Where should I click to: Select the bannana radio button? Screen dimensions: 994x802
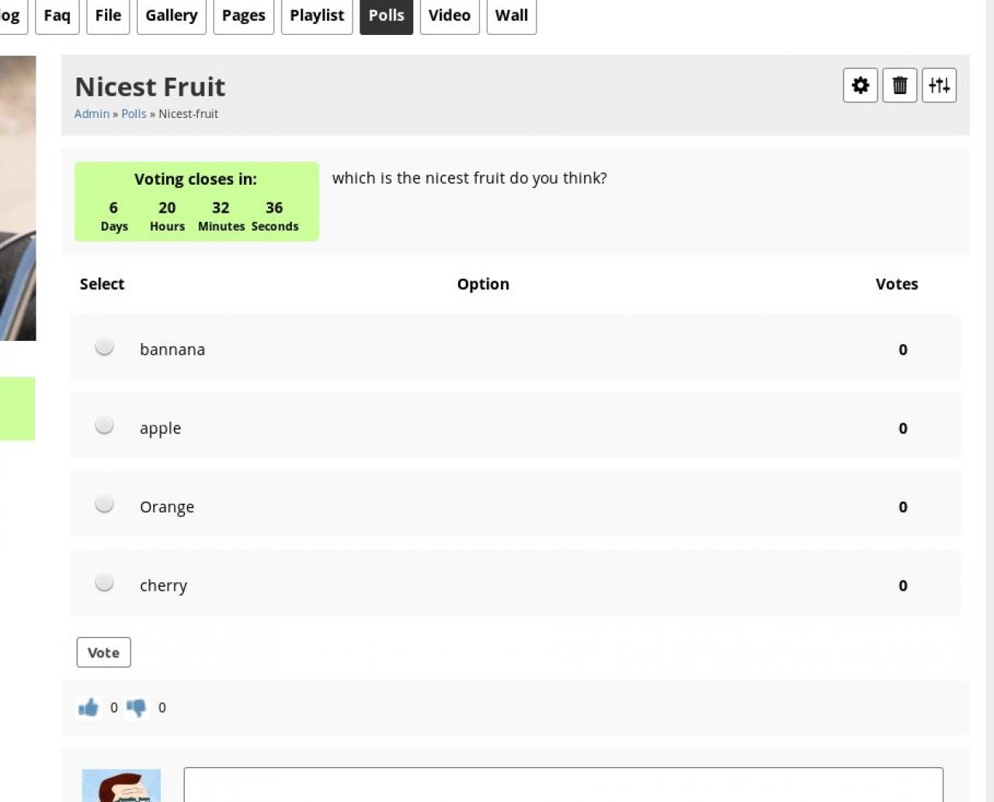(x=104, y=346)
